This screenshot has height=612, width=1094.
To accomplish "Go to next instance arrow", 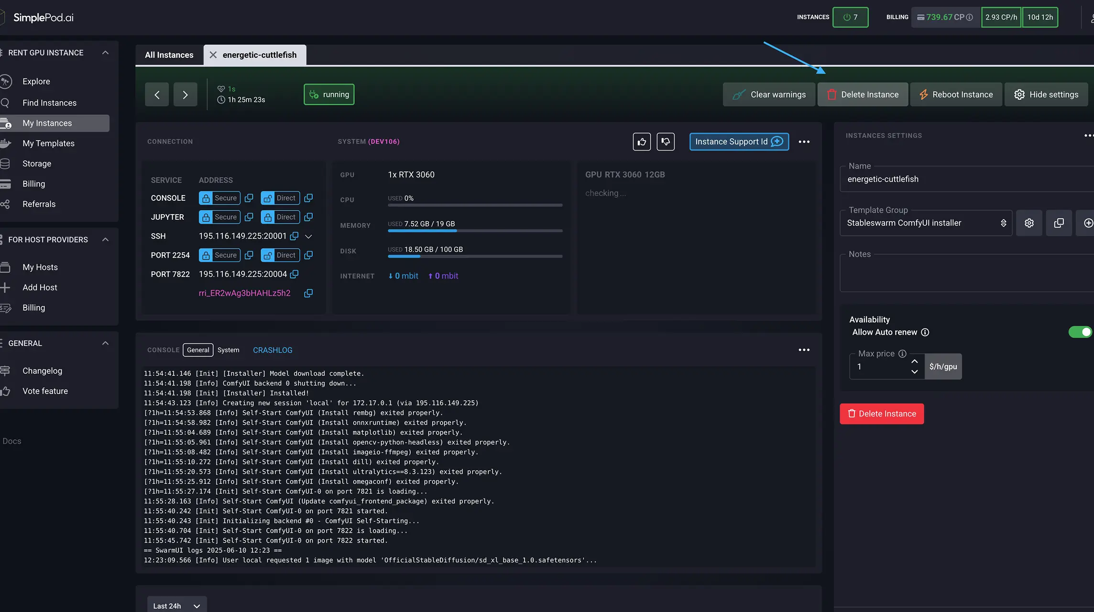I will click(x=185, y=95).
